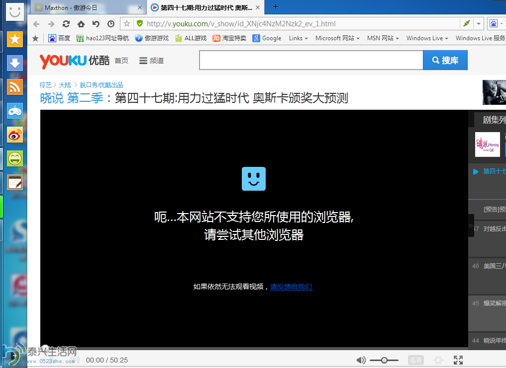
Task: Open the RSS reader in the sidebar
Action: point(15,87)
